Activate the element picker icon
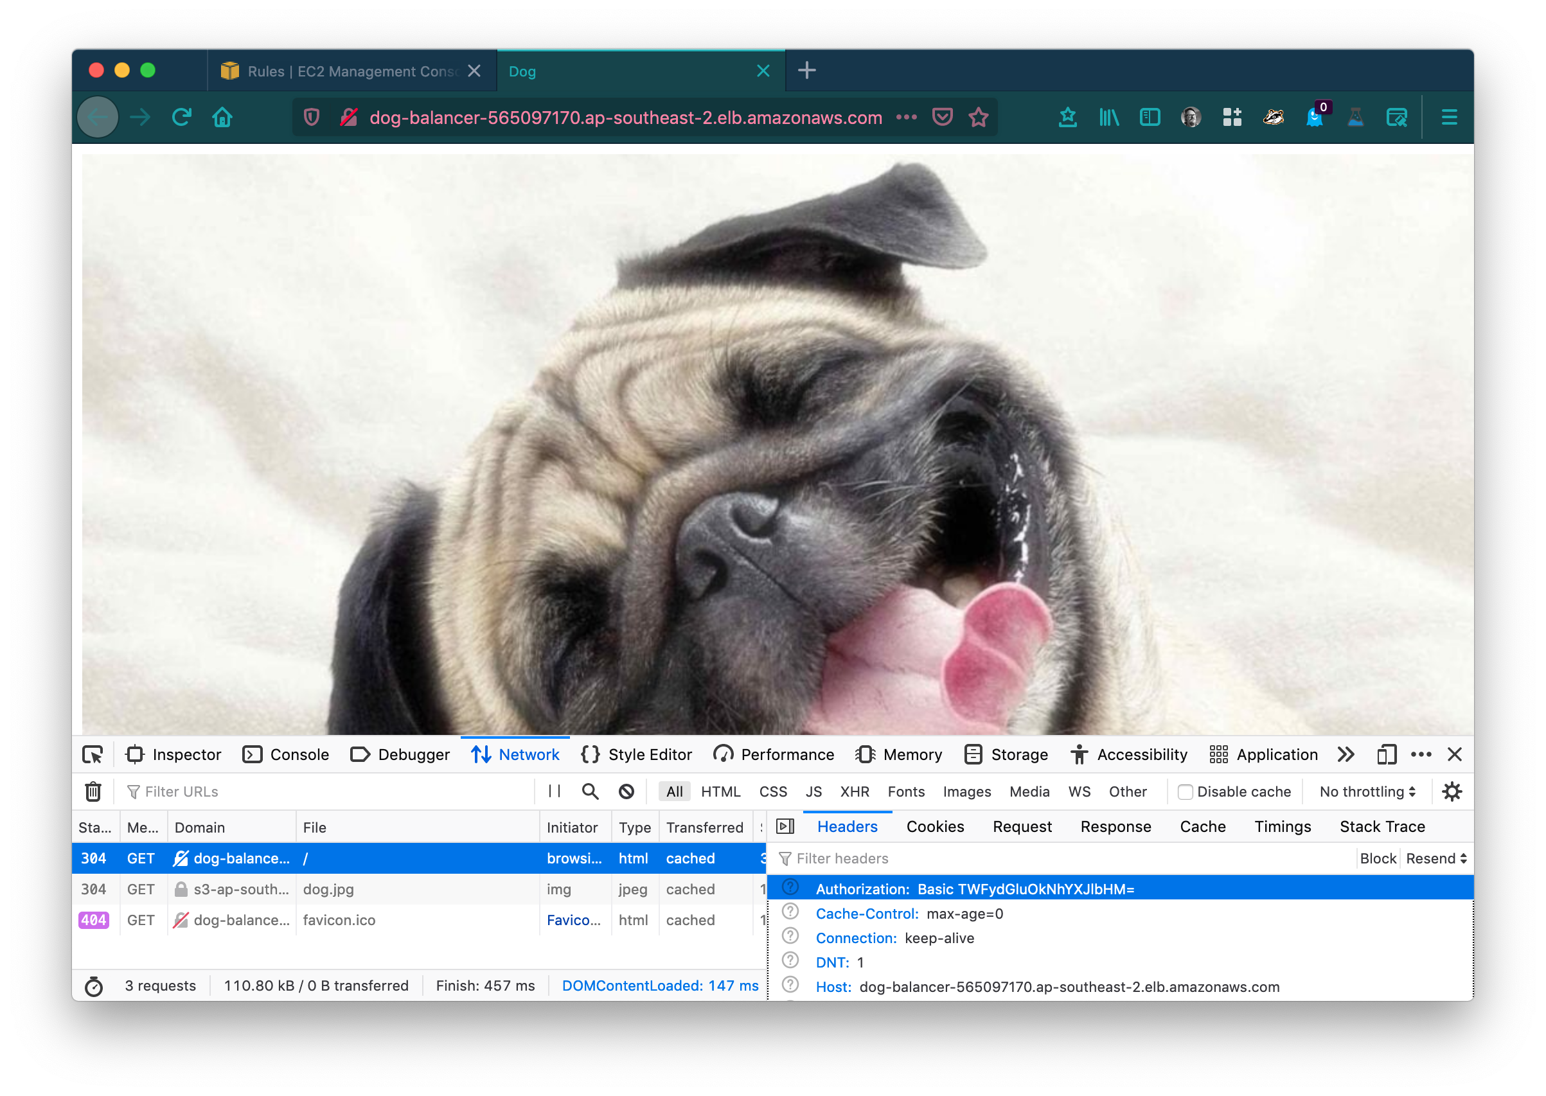 pos(93,754)
